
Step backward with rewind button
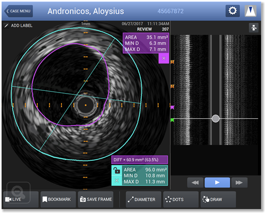pos(195,182)
